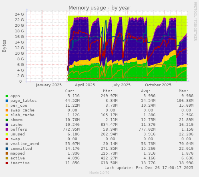Click the page_tables blue legend swatch
The image size is (199, 177).
(7, 101)
